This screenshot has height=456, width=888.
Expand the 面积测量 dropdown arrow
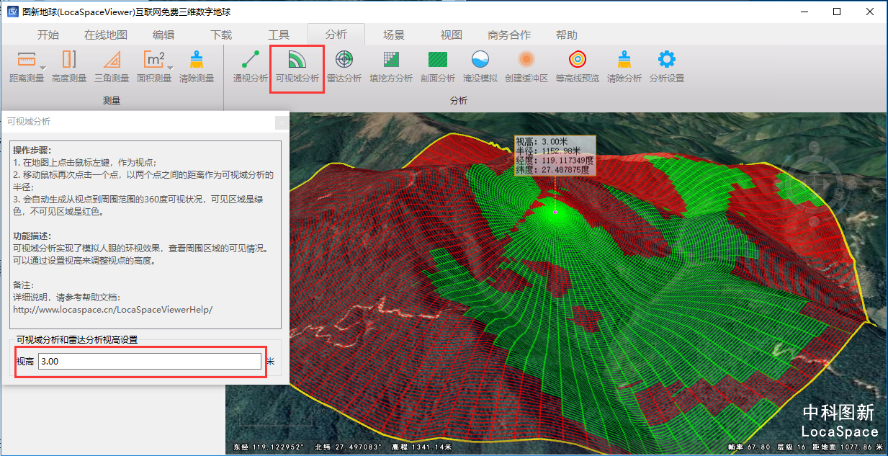click(171, 67)
